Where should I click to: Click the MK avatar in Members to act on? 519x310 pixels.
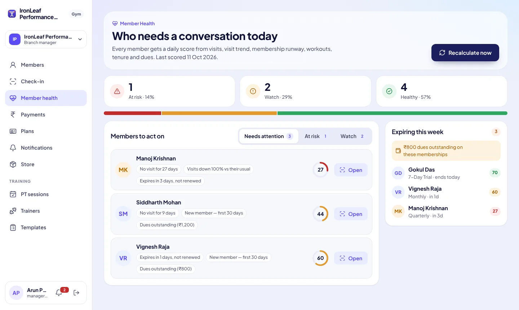point(123,170)
